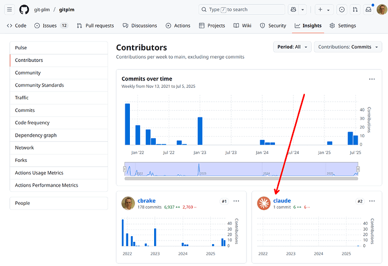Open the notifications inbox
The width and height of the screenshot is (388, 266).
point(368,10)
